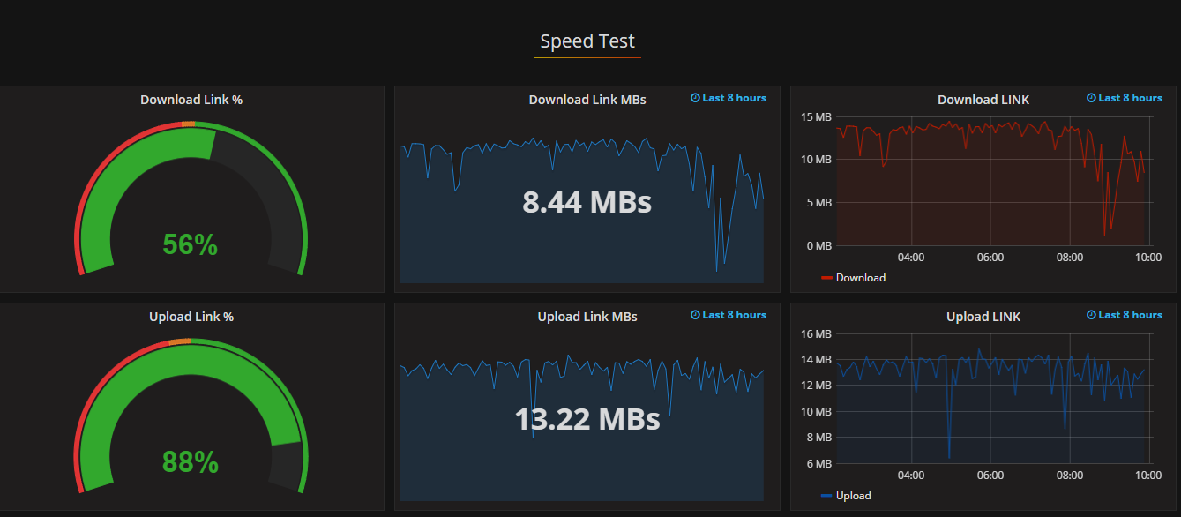Open the Download LINK graph title menu

tap(983, 100)
